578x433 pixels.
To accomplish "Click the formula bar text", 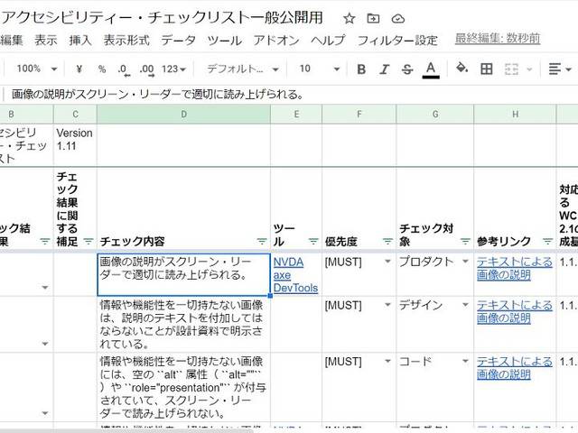I will [x=157, y=95].
